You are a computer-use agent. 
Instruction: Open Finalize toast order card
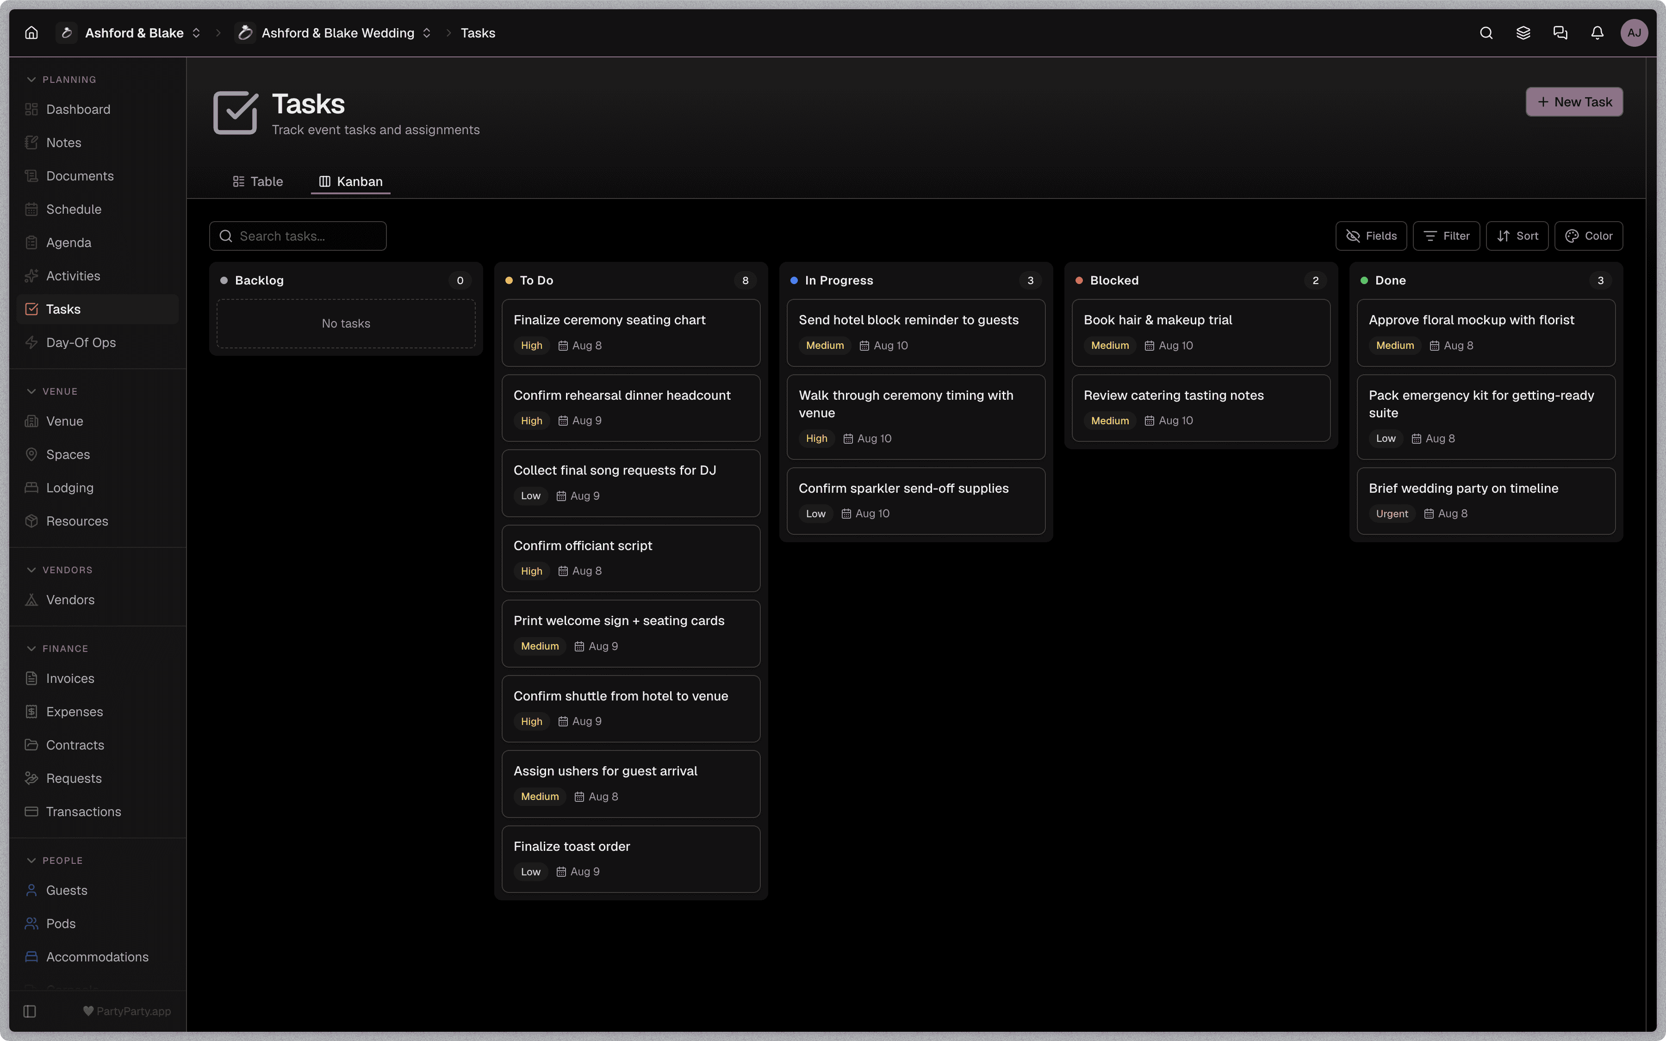tap(631, 859)
